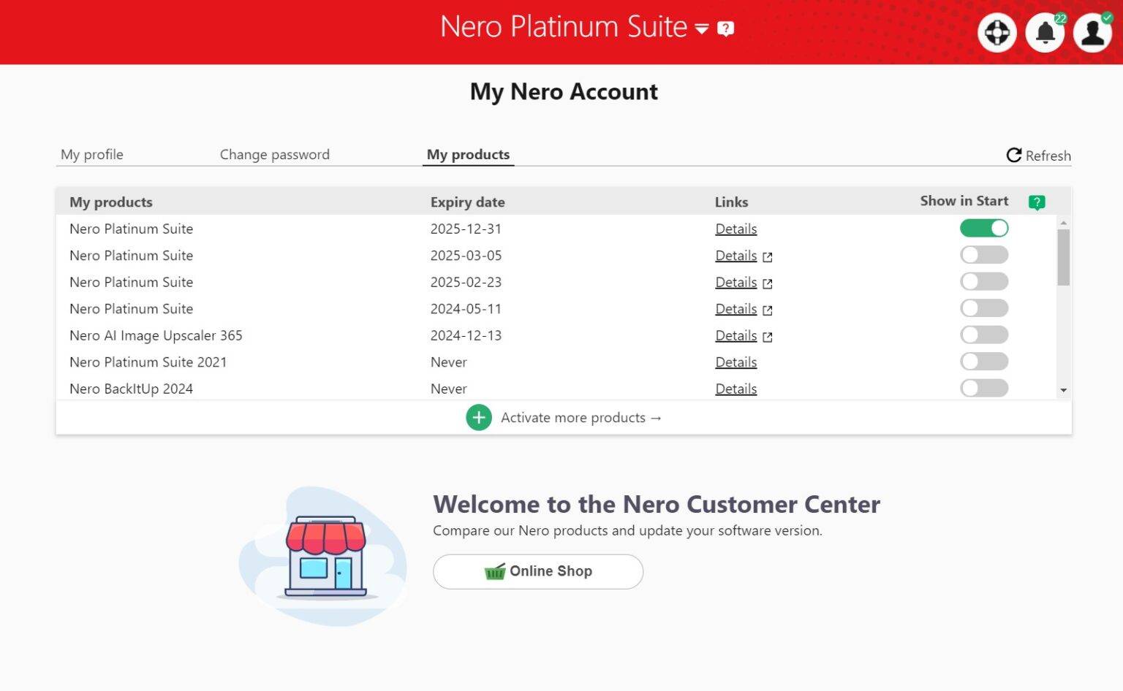
Task: Click the green plus icon for activating products
Action: click(x=479, y=417)
